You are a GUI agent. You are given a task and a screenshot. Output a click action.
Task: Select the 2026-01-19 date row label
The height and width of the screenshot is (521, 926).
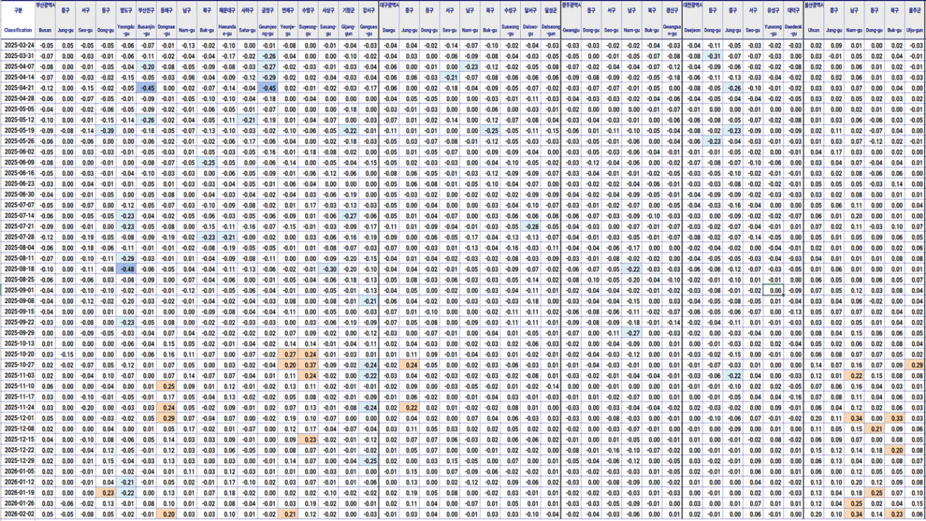coord(18,493)
